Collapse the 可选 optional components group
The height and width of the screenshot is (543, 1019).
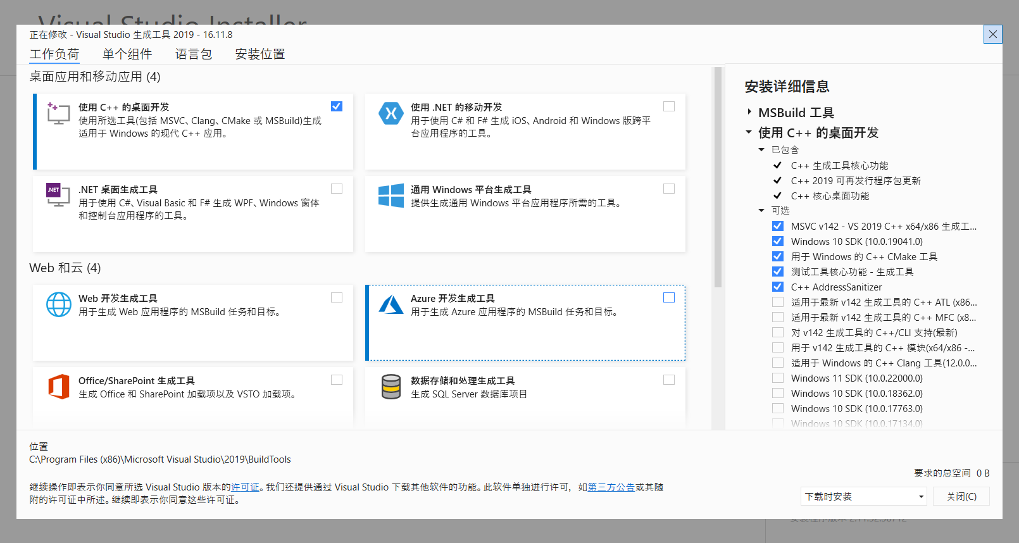coord(761,211)
